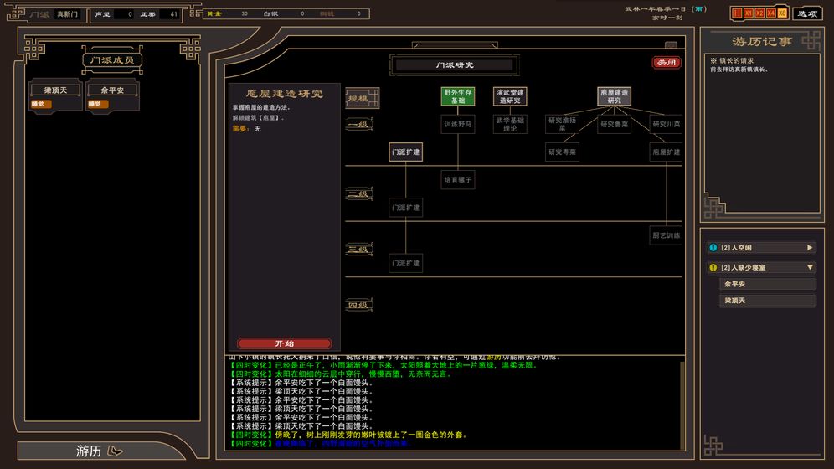Viewport: 834px width, 469px height.
Task: Select member card 梁顶天 in 门派成员
Action: coord(55,90)
